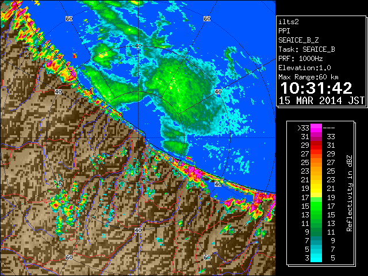This screenshot has width=368, height=276.
Task: Click the 60 km ring label in northeast
Action: 207,18
